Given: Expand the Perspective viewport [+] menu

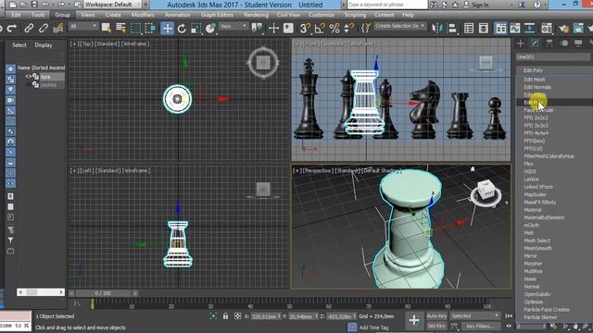Looking at the screenshot, I should (x=296, y=170).
